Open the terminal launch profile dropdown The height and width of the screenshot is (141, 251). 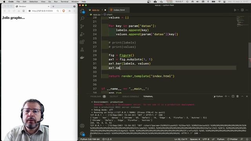[x=229, y=96]
